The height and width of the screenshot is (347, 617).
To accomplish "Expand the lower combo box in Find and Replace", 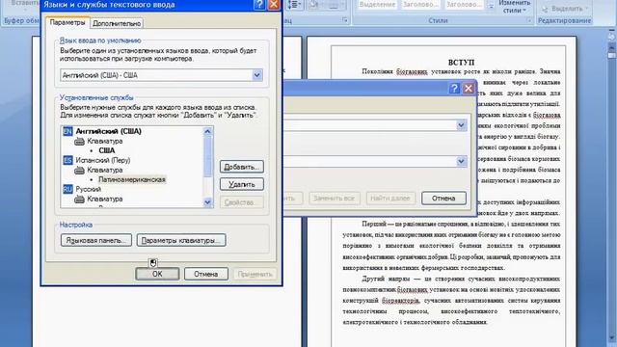I will [x=461, y=161].
